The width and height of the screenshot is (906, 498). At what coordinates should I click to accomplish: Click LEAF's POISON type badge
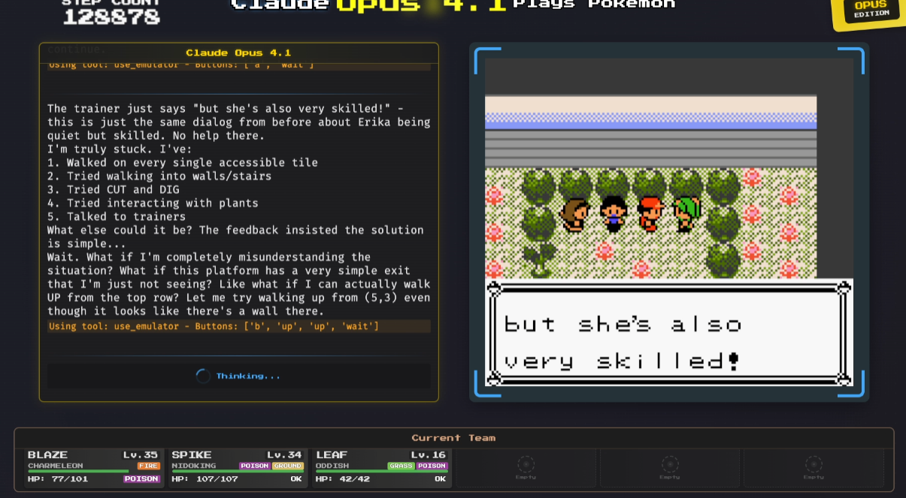(432, 466)
